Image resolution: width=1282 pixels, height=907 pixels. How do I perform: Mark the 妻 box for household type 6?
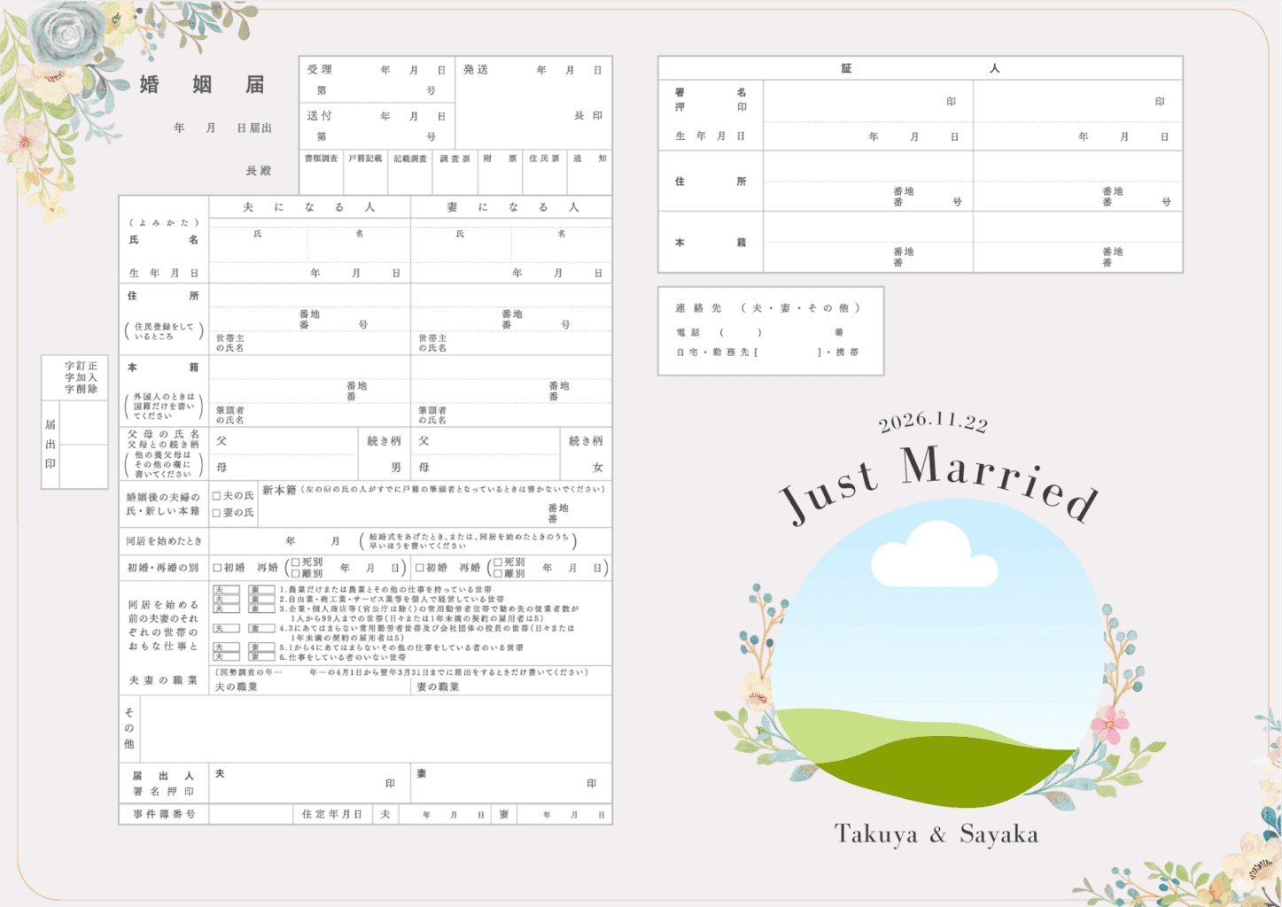(x=261, y=656)
